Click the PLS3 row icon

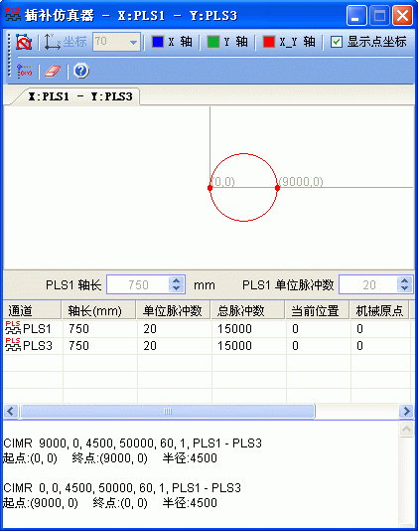(x=13, y=345)
